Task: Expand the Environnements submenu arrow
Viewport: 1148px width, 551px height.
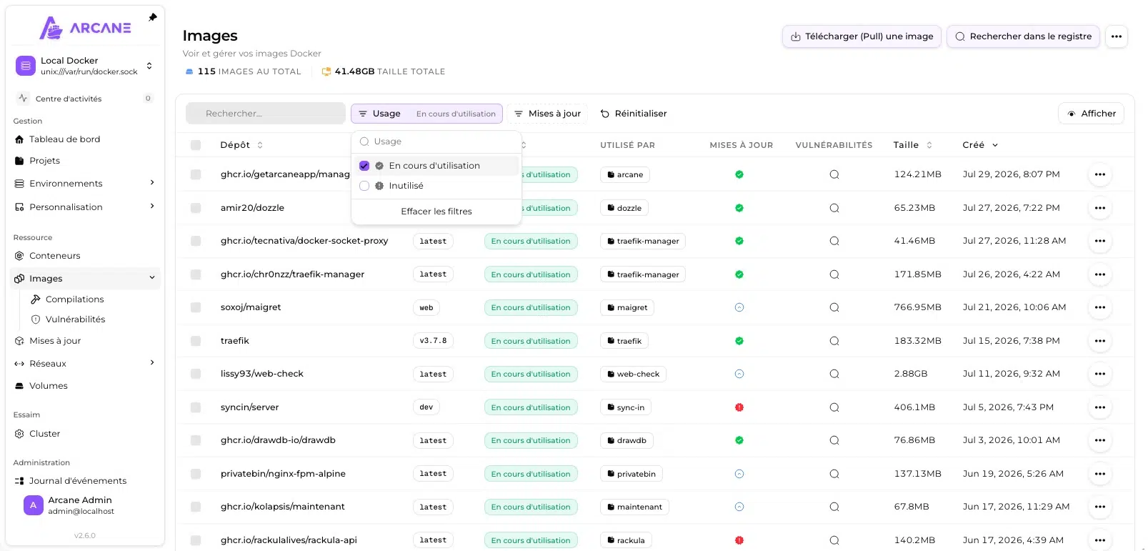Action: click(151, 183)
